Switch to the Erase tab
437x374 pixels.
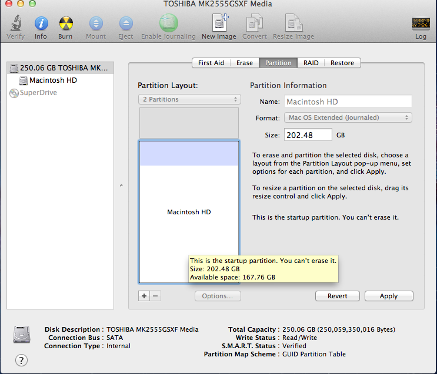pos(245,63)
